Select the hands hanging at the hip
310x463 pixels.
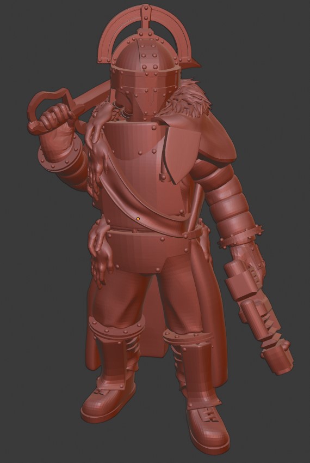tap(101, 254)
